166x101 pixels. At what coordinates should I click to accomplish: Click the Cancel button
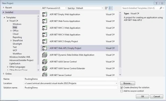157,96
